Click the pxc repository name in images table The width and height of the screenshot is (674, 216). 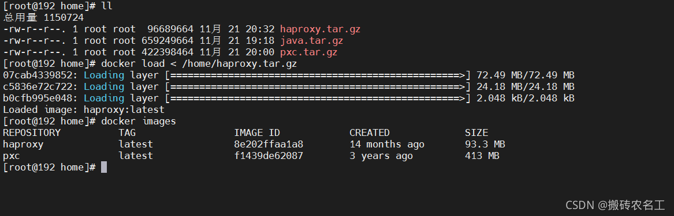[x=12, y=156]
